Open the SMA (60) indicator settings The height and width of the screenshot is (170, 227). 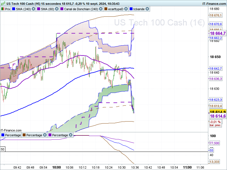pos(47,9)
